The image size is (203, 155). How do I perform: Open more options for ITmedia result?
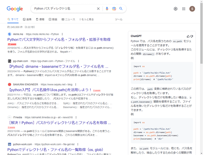76,117
